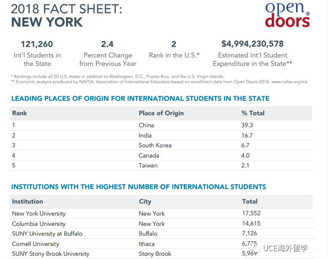
Task: Click the 2018 Fact Sheet title
Action: (x=65, y=9)
